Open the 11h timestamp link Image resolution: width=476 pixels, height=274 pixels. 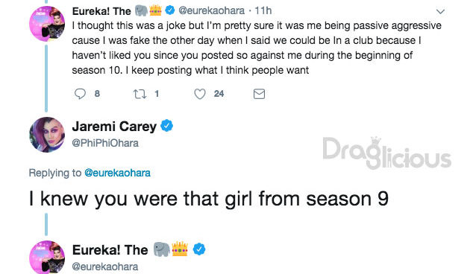[x=263, y=10]
